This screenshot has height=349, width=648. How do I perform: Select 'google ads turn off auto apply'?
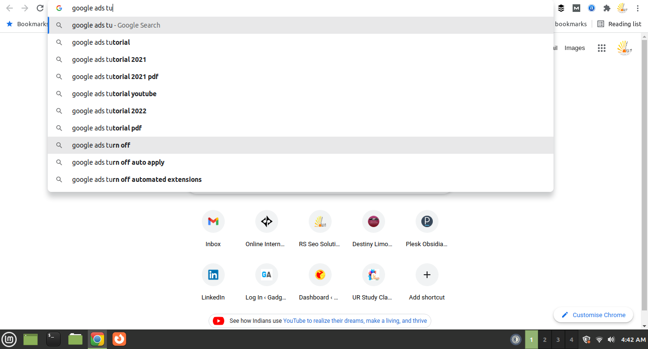click(301, 162)
